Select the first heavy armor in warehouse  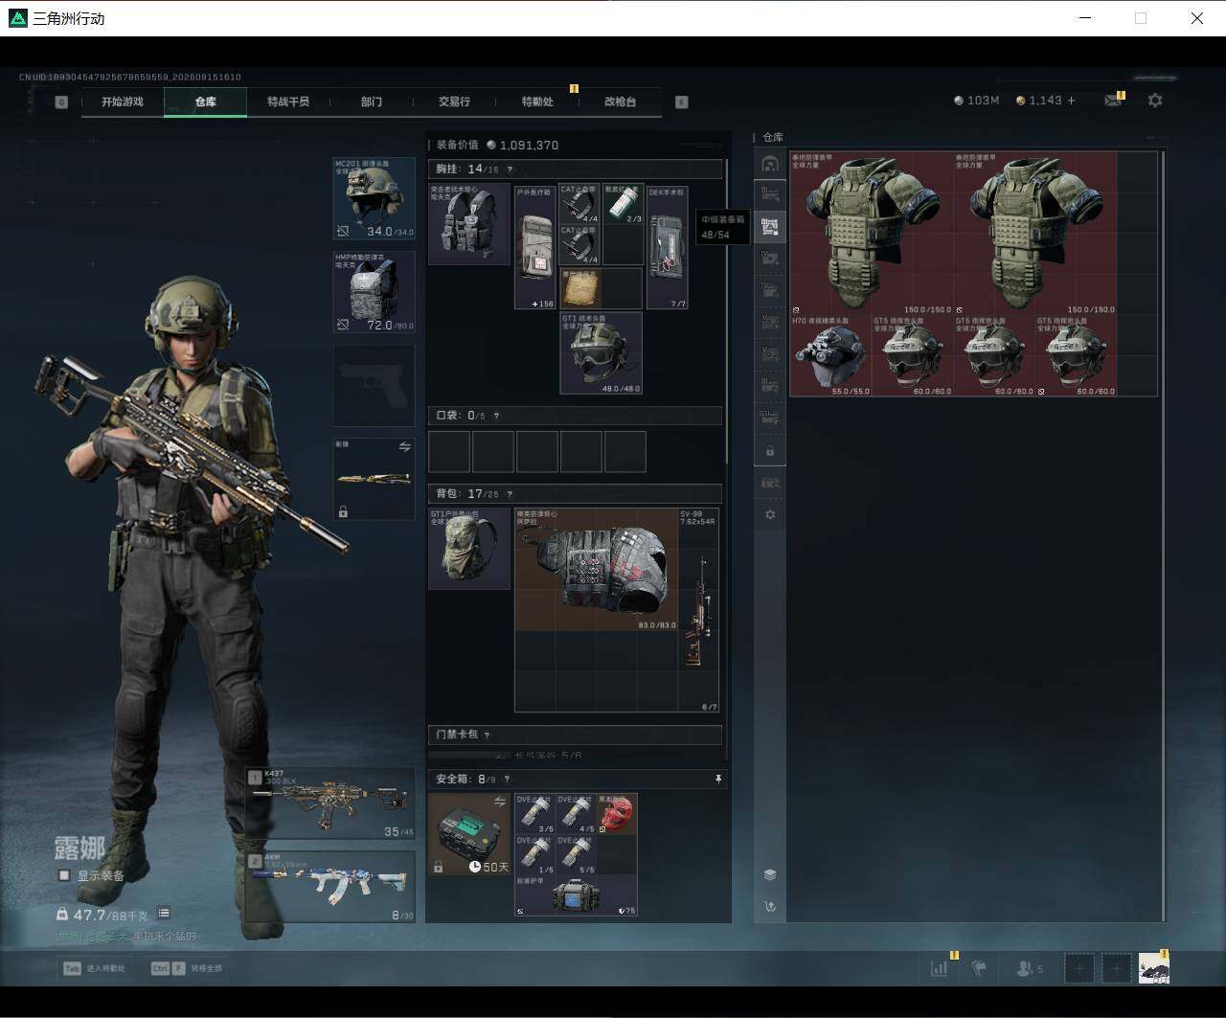(872, 233)
